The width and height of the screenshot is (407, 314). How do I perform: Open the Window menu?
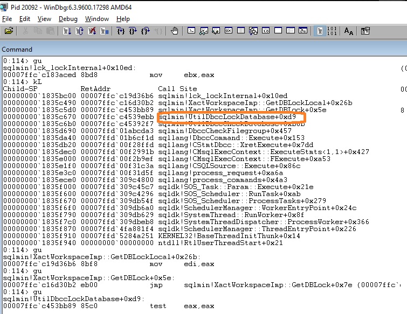pyautogui.click(x=96, y=19)
